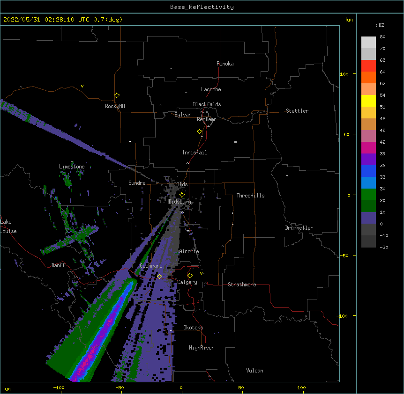
Task: Pick the 45 dBZ rose swatch
Action: point(368,136)
